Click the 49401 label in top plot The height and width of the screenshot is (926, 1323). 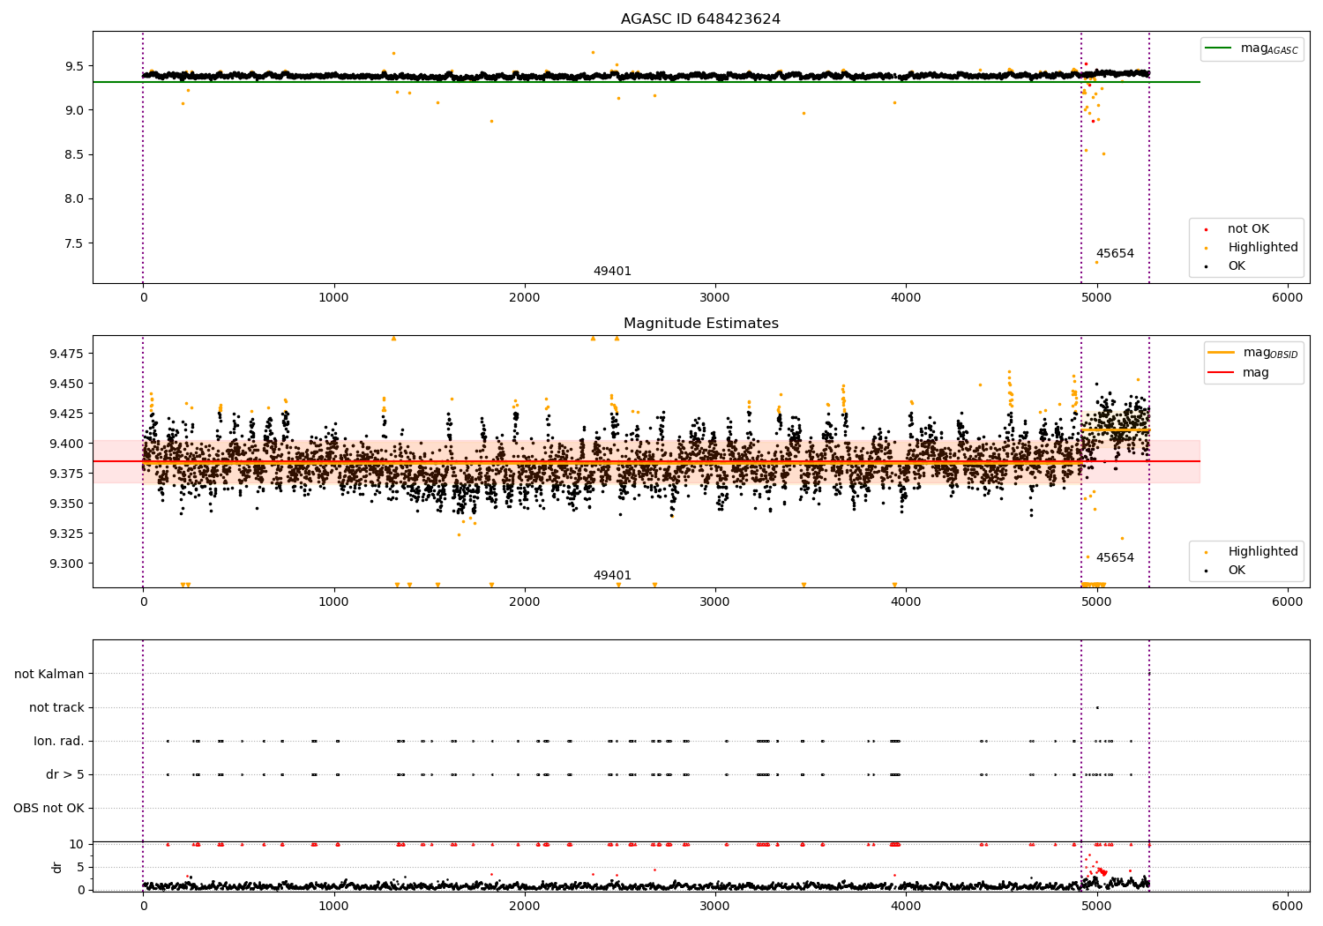point(612,272)
